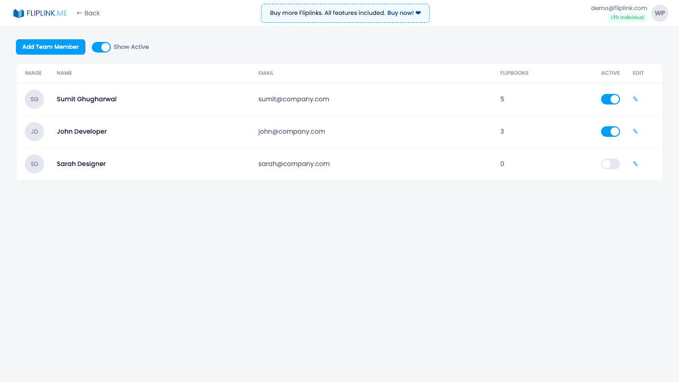Open the Buy now! link
The image size is (679, 382).
click(x=401, y=13)
